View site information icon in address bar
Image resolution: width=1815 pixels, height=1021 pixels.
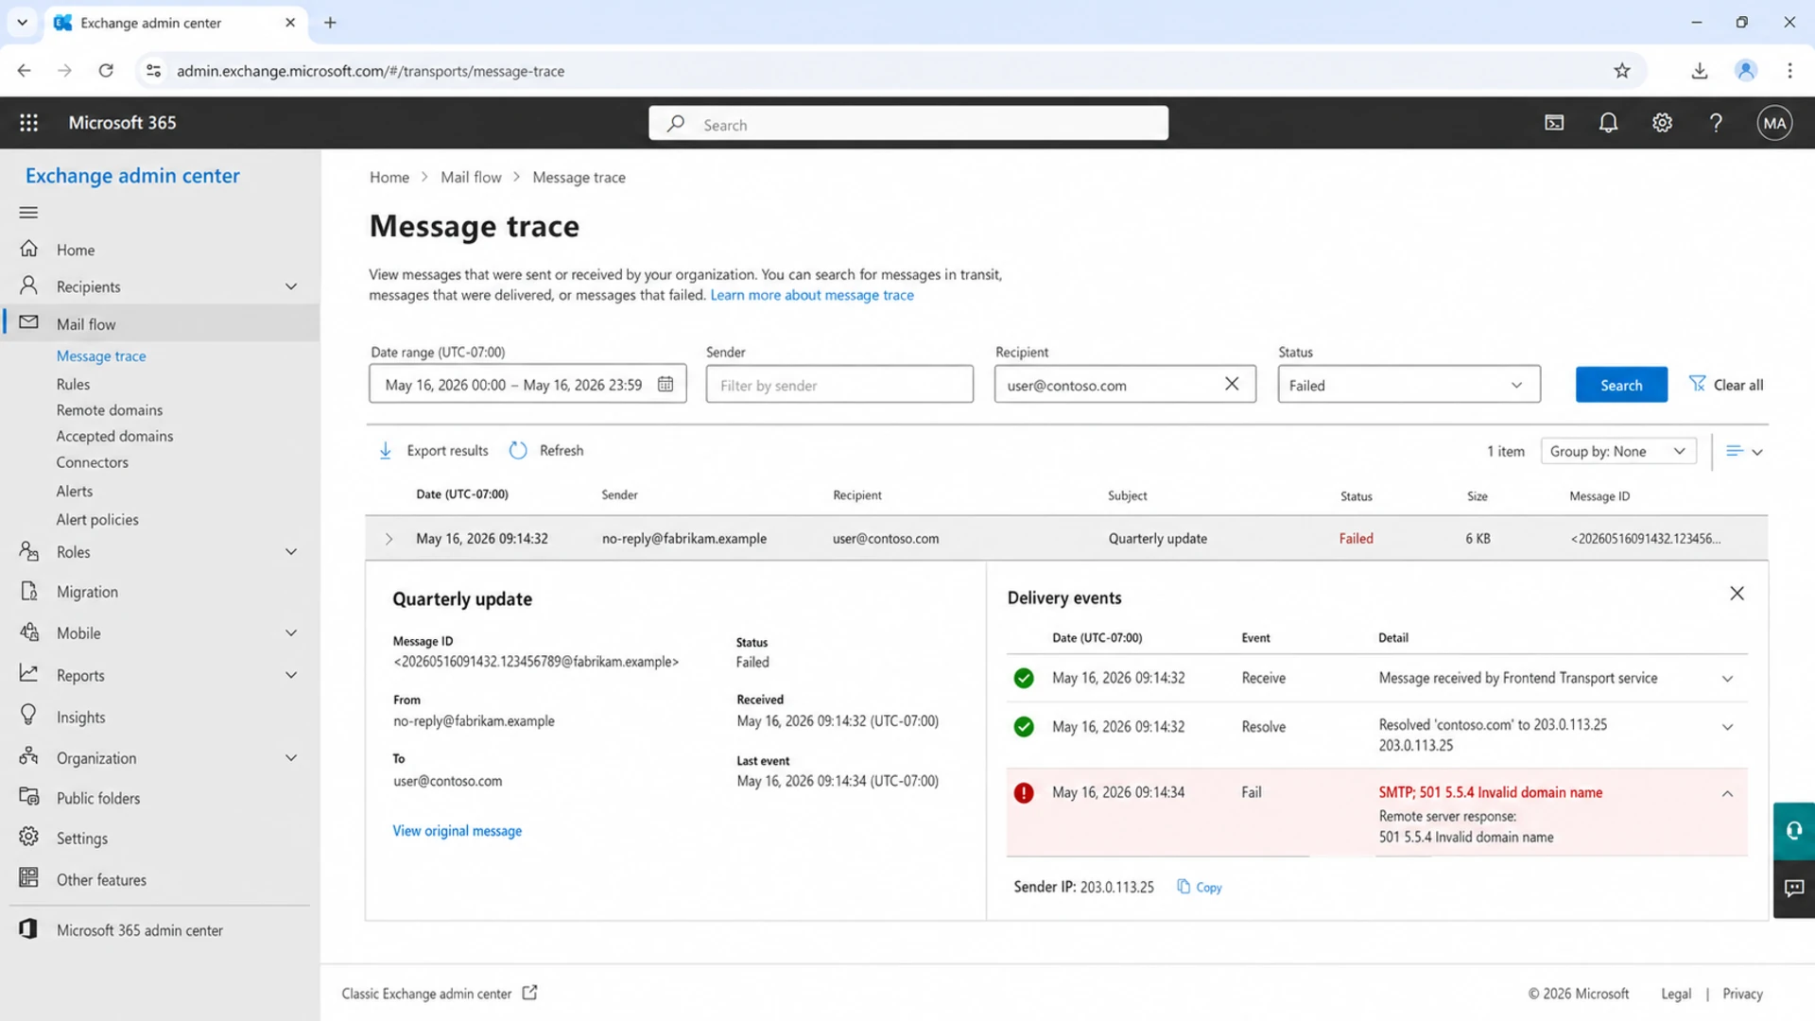[x=154, y=71]
